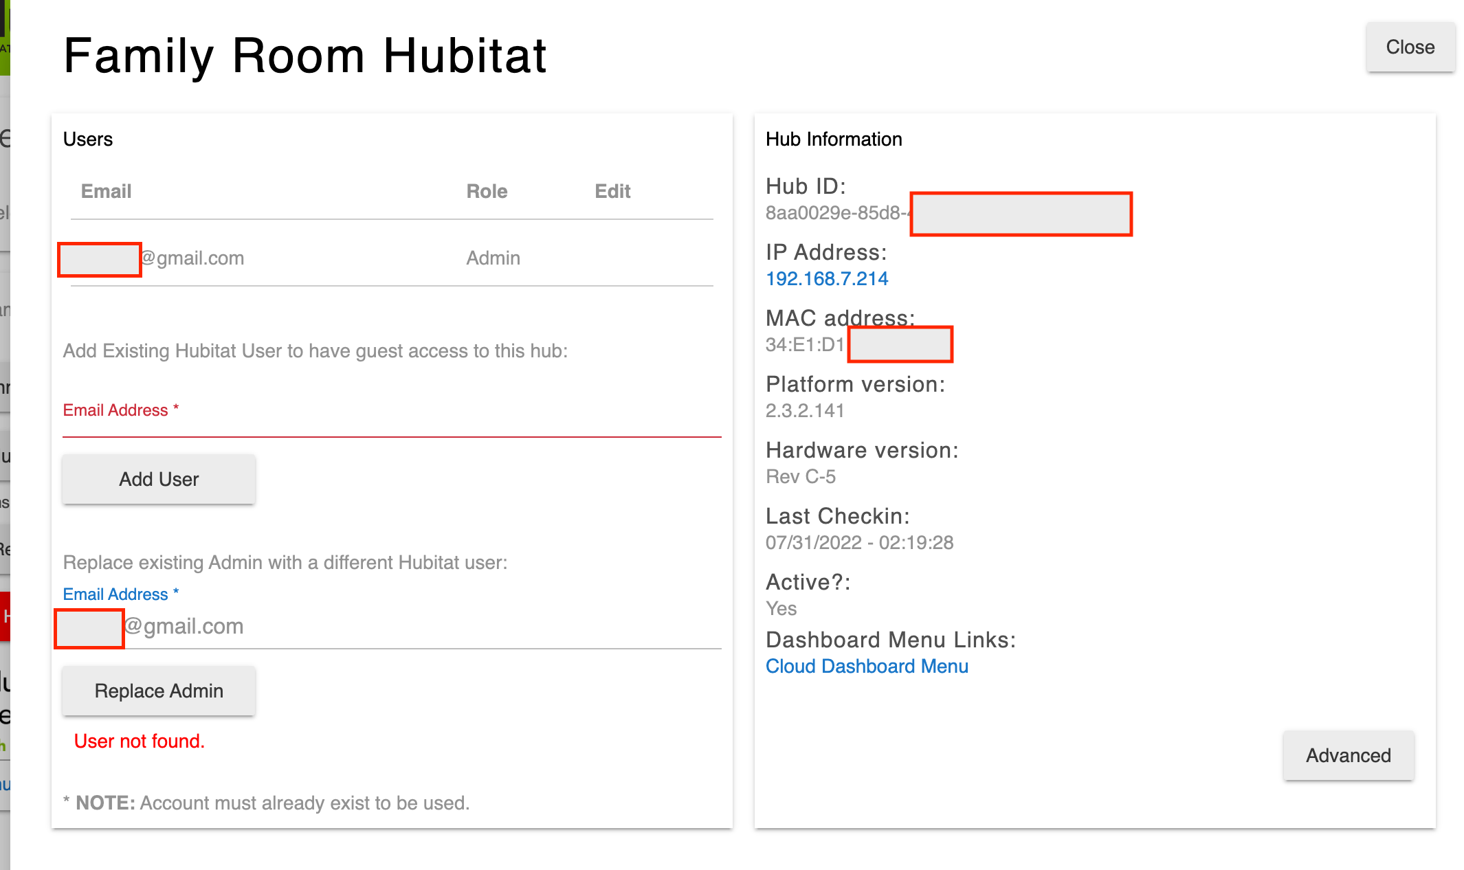Viewport: 1464px width, 870px height.
Task: Click the Active status value Yes
Action: [x=781, y=608]
